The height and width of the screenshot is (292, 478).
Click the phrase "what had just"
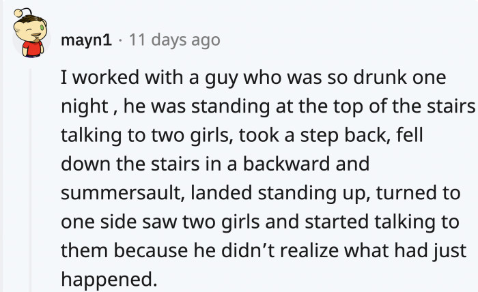click(x=410, y=250)
